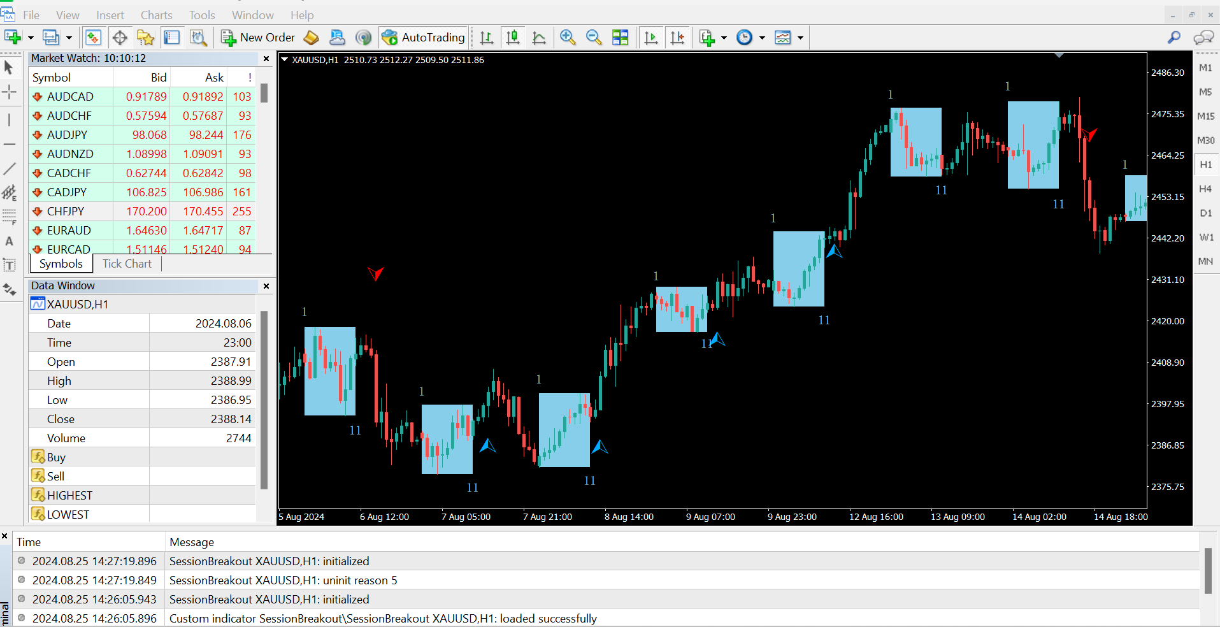Select the Cursor arrow tool
1220x627 pixels.
pyautogui.click(x=9, y=68)
